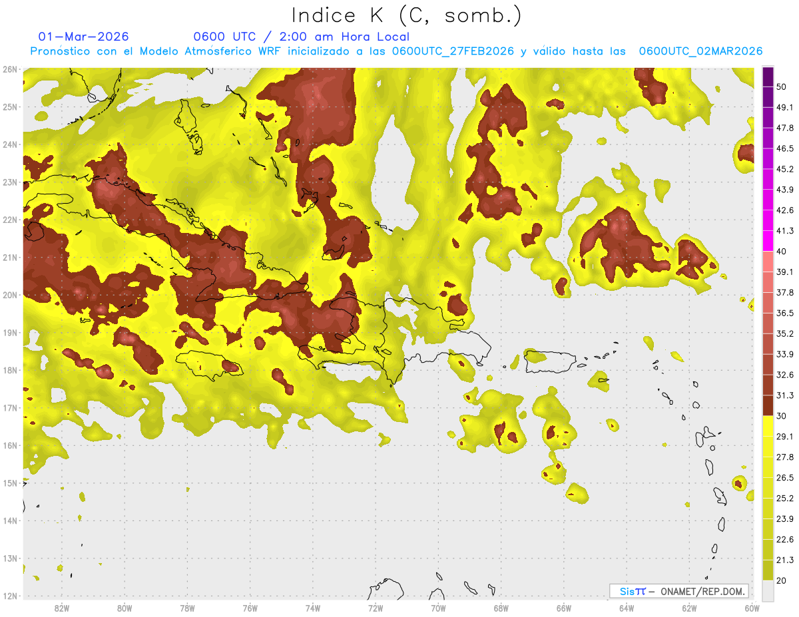Click the colorbar label '30'
This screenshot has width=799, height=617.
pos(781,415)
